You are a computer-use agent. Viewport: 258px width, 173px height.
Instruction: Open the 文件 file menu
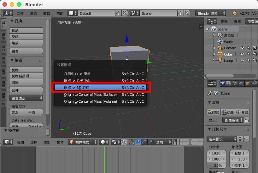point(20,14)
